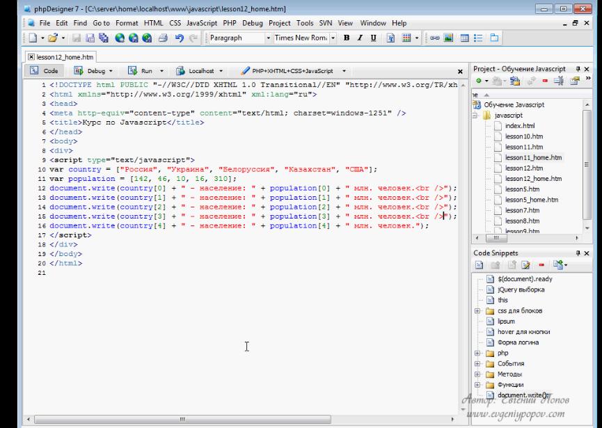Open the Format menu
The width and height of the screenshot is (602, 428).
(127, 23)
